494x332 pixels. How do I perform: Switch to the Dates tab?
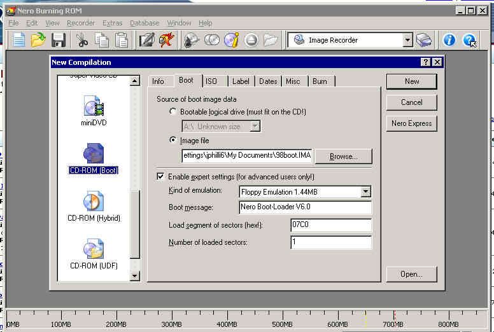[268, 81]
